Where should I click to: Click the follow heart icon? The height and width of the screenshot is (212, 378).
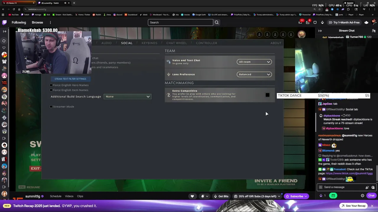[192, 196]
